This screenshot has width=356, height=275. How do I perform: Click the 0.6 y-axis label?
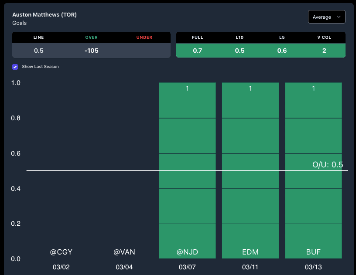coord(16,153)
